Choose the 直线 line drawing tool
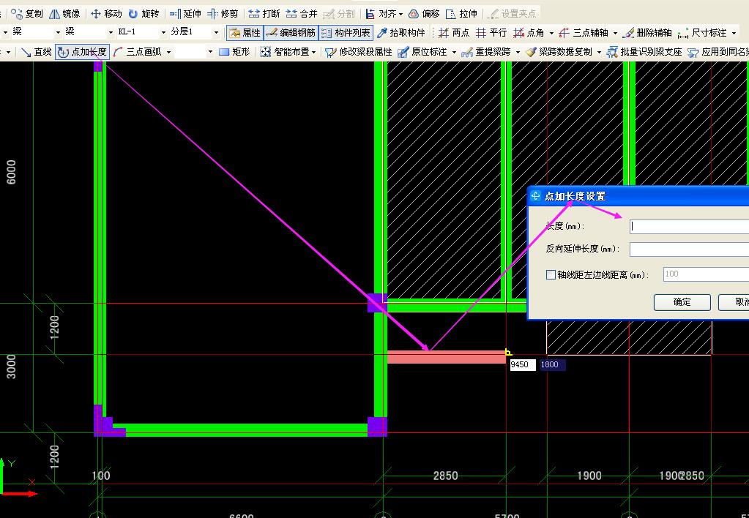 pos(37,51)
